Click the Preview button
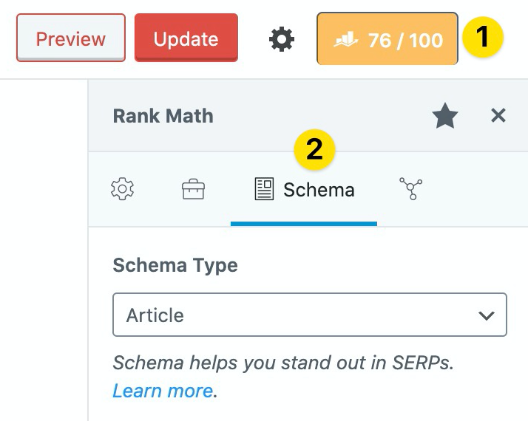 (71, 38)
